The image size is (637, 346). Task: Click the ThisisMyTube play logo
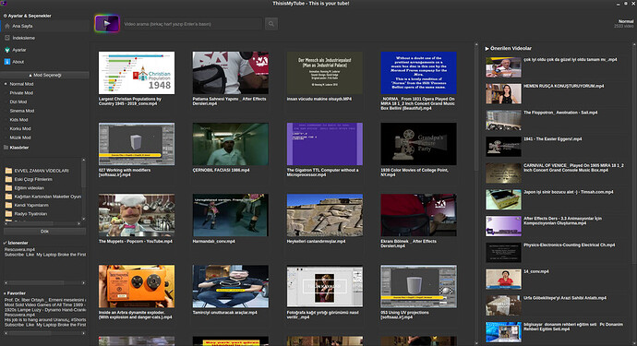pyautogui.click(x=107, y=24)
